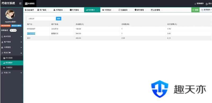Toggle the 谷歌验证 switch
Viewport: 212px width, 103px height.
click(13, 30)
